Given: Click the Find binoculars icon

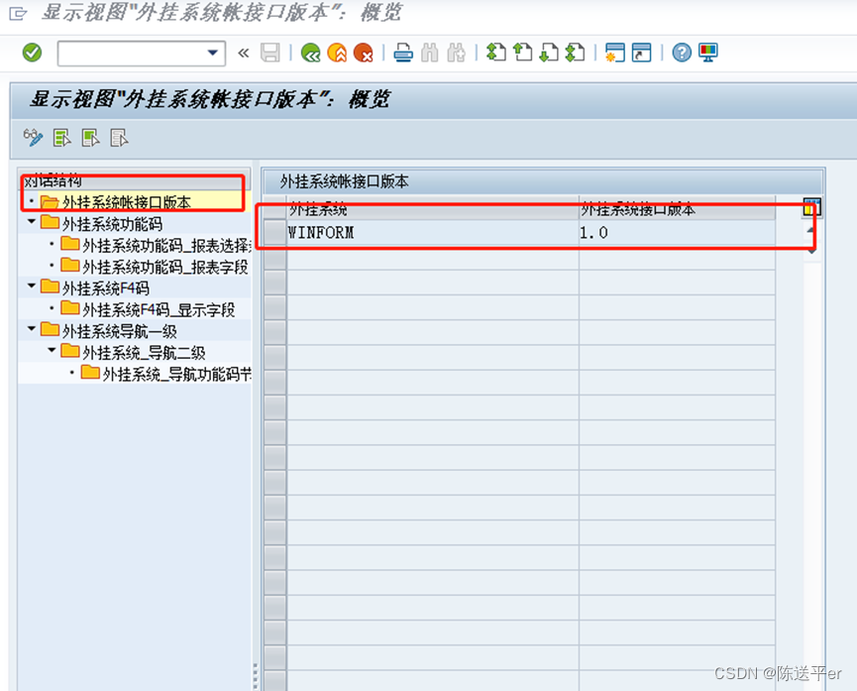Looking at the screenshot, I should [x=430, y=54].
